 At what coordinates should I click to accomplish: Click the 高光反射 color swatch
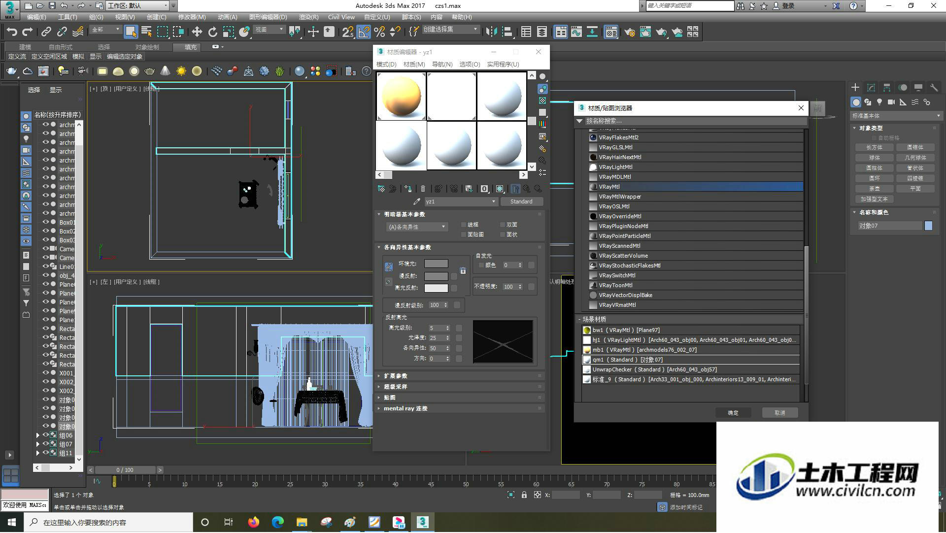coord(436,288)
